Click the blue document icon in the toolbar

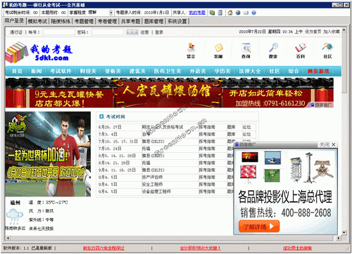point(220,13)
